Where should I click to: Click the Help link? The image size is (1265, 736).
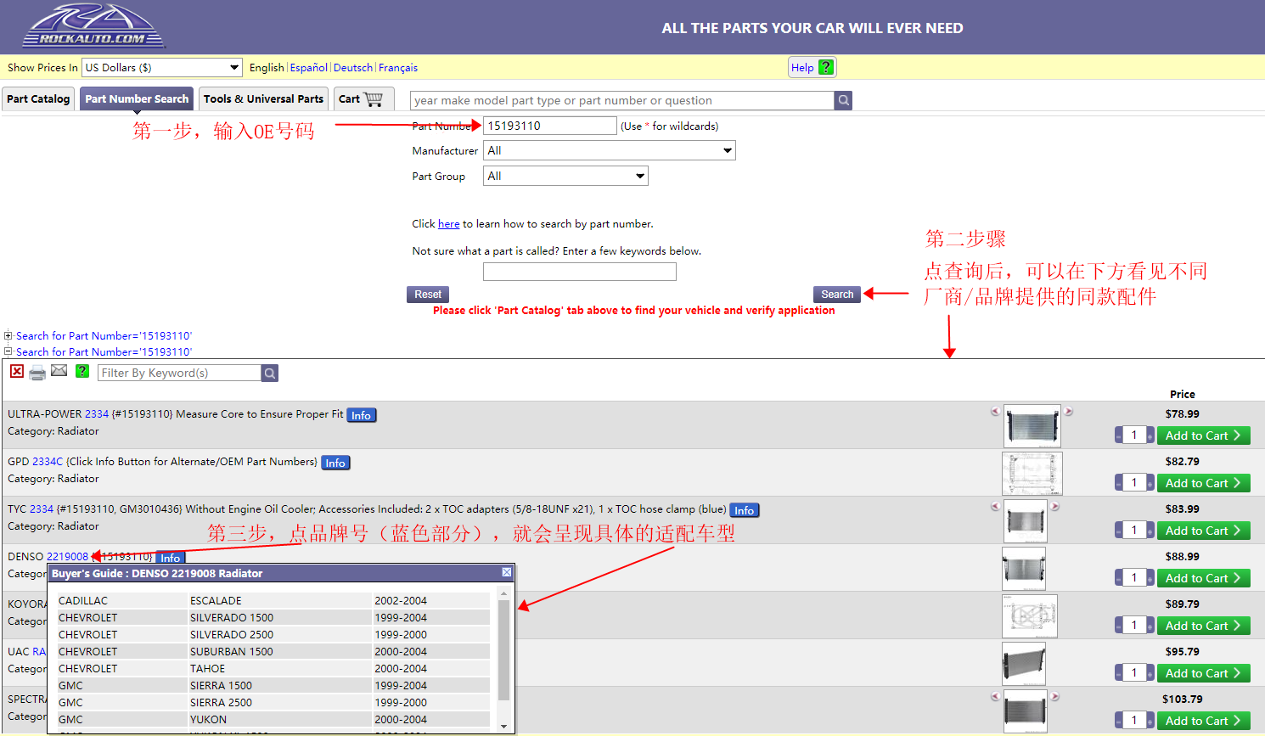(x=802, y=67)
